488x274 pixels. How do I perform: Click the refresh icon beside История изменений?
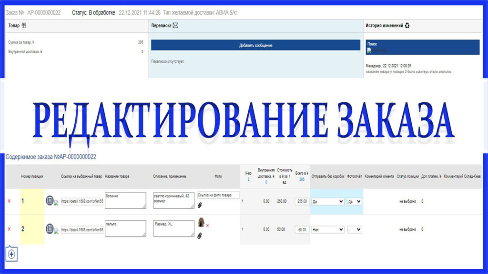point(407,26)
